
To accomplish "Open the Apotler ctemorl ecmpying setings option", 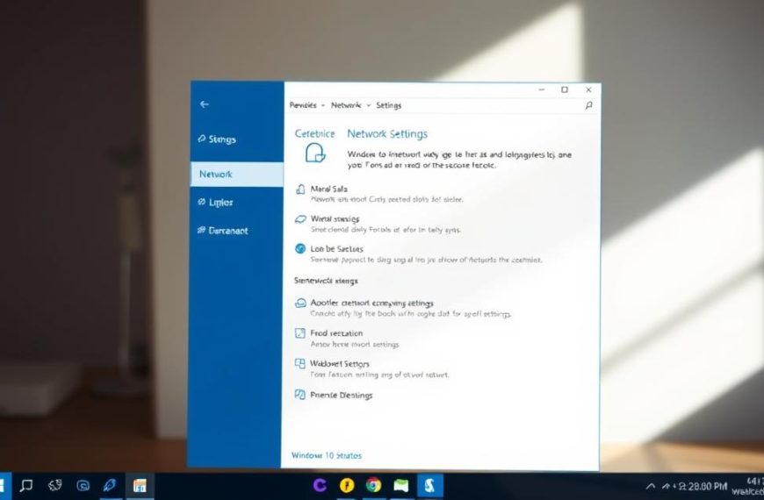I will click(371, 303).
